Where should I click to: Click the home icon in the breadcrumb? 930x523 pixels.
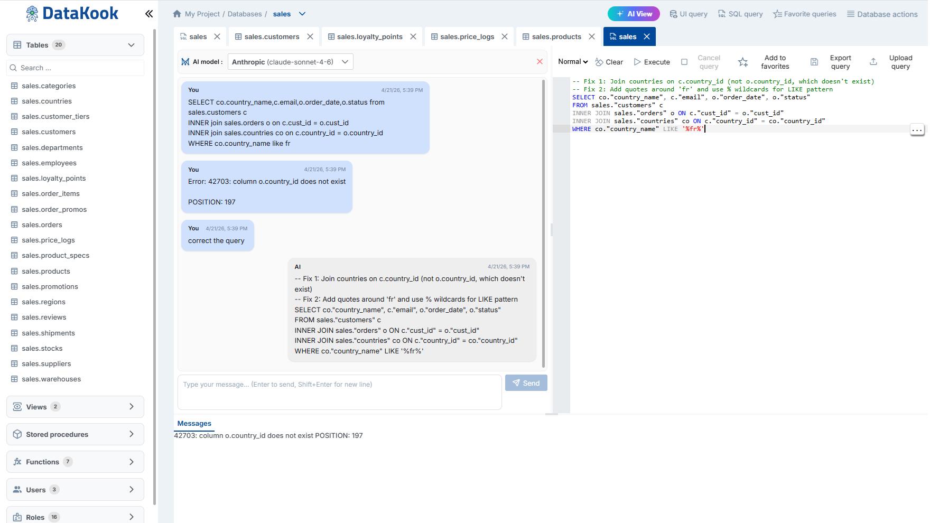(x=177, y=14)
